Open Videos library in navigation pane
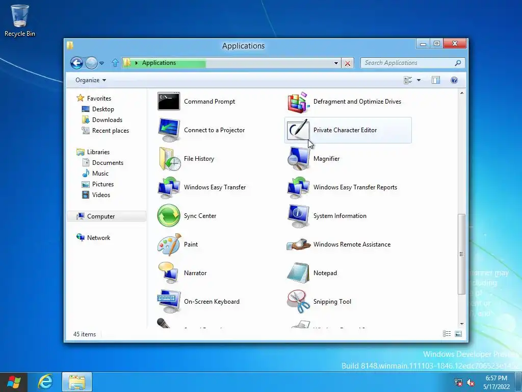 [101, 194]
